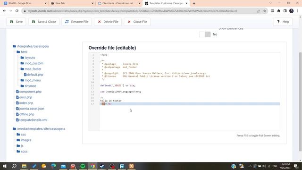Click Rename File button
The image size is (302, 170).
point(76,22)
